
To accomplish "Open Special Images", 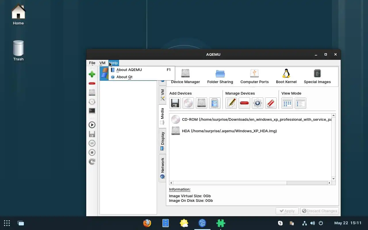I will pyautogui.click(x=317, y=76).
